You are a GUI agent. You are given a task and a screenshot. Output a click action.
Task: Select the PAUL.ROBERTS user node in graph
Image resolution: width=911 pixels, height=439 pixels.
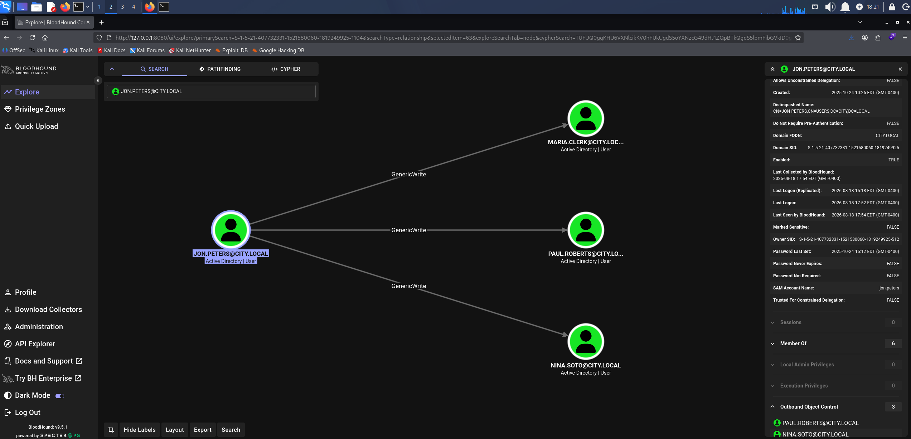click(586, 230)
